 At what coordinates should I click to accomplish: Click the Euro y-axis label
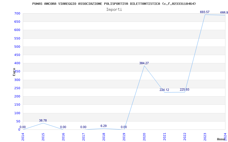(14, 72)
